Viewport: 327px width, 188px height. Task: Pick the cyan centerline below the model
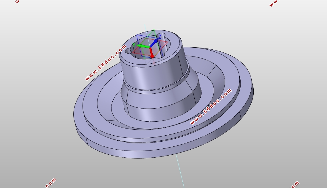180,171
